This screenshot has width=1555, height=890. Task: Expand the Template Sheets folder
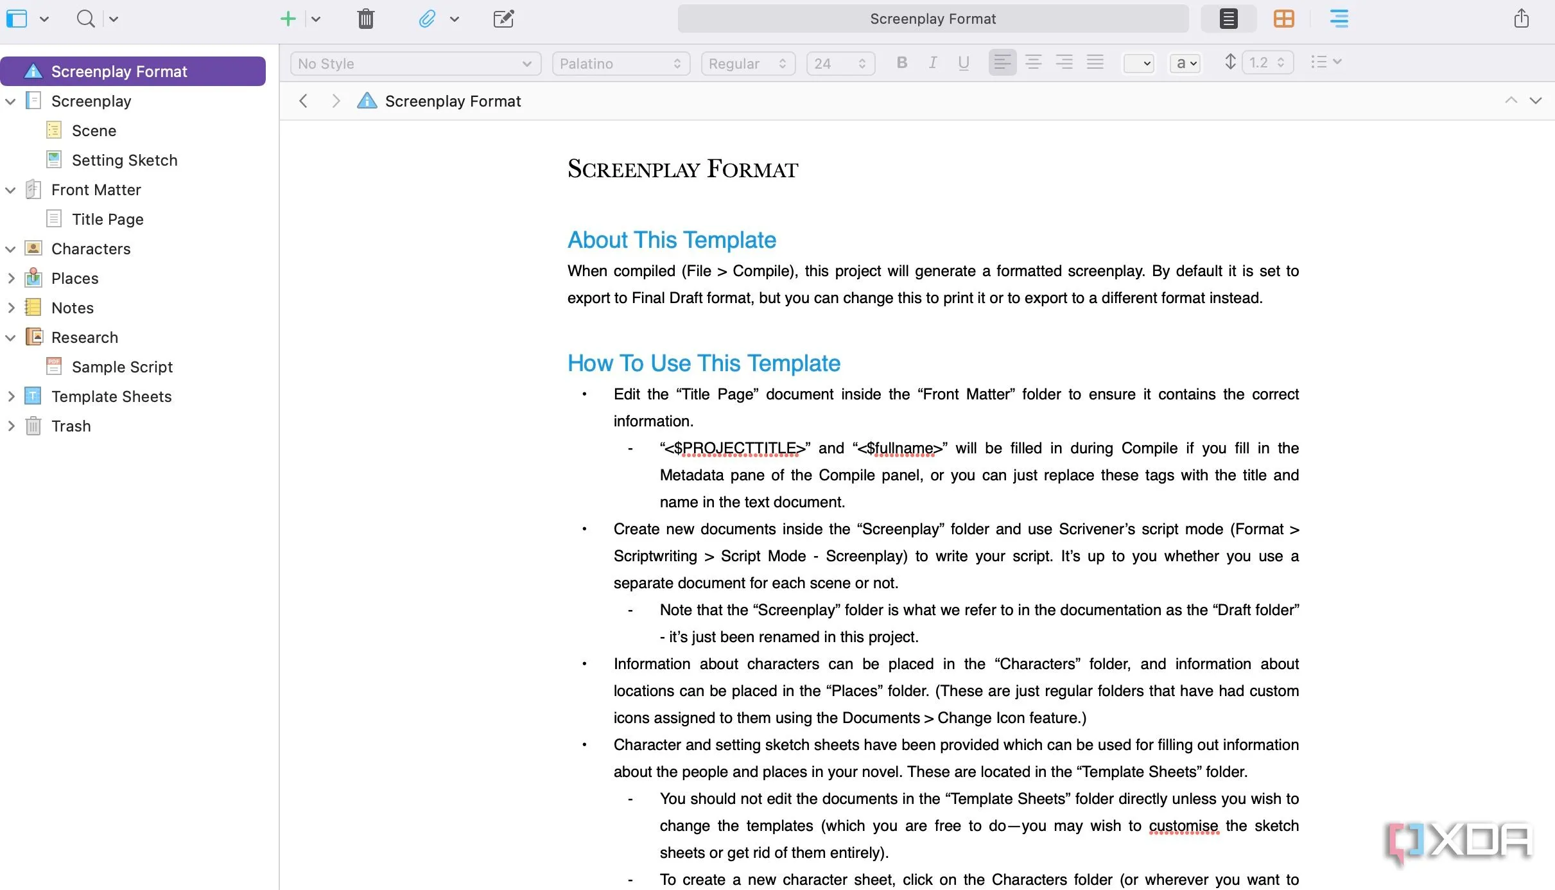(x=10, y=396)
